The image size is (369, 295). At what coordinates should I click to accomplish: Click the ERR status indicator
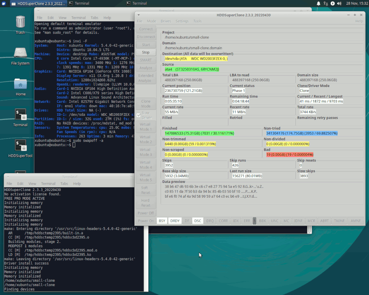[247, 221]
